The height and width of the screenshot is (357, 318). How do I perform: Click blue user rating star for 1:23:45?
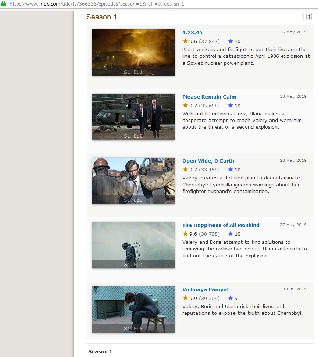tap(231, 41)
